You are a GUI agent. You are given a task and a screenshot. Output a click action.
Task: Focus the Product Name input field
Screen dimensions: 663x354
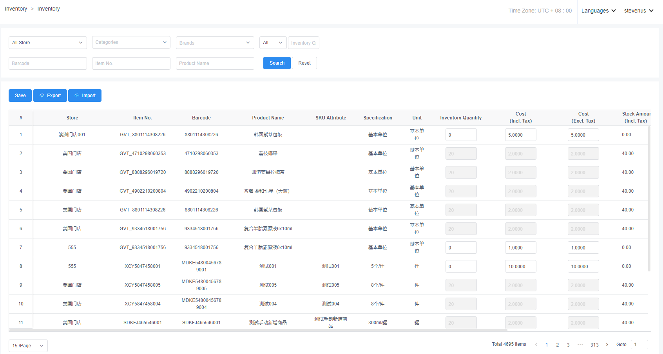(215, 63)
